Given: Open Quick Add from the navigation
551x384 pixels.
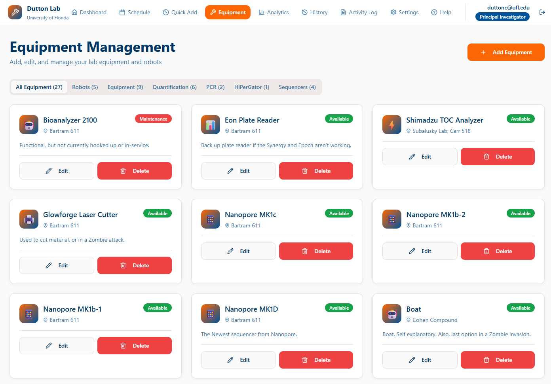Looking at the screenshot, I should pos(180,12).
